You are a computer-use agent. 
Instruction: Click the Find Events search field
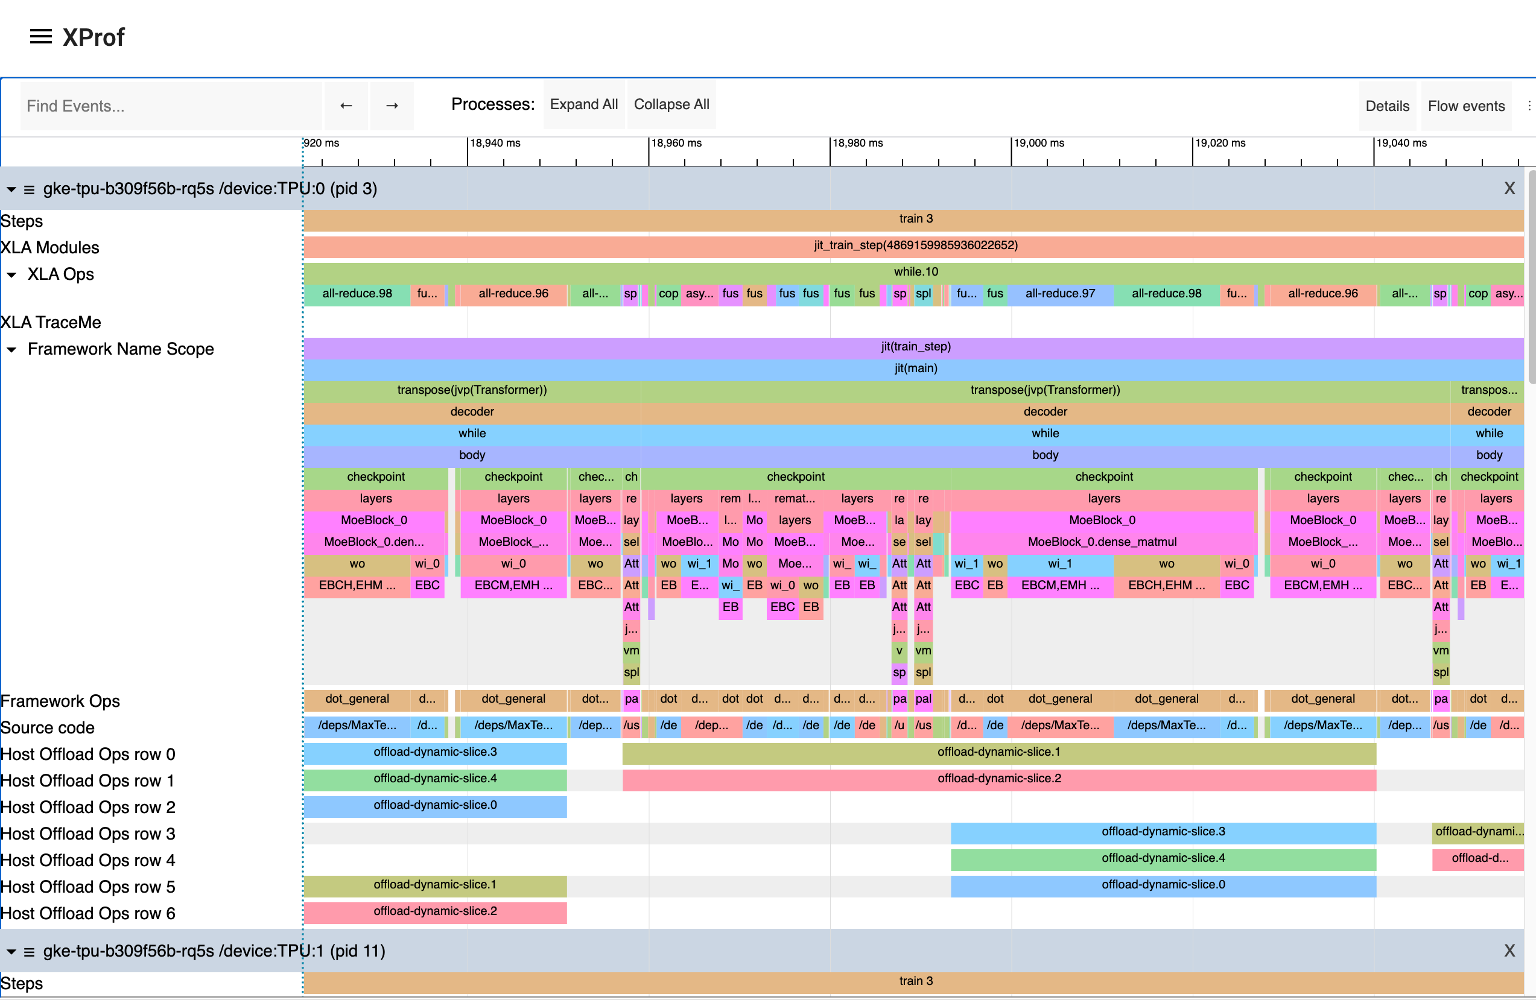point(171,105)
